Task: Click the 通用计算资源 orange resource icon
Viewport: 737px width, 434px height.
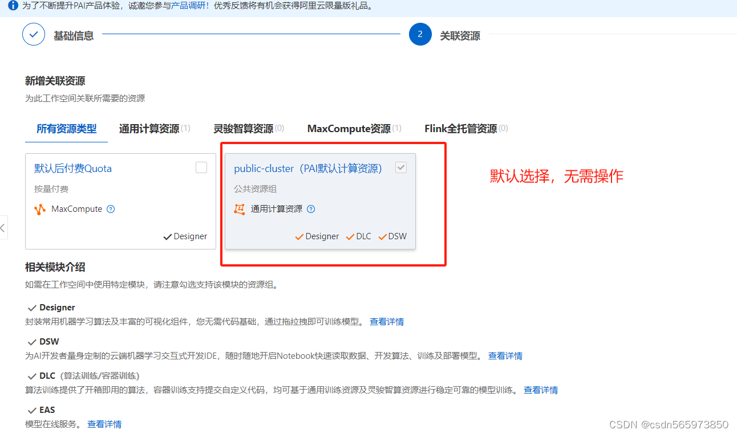Action: [x=240, y=209]
